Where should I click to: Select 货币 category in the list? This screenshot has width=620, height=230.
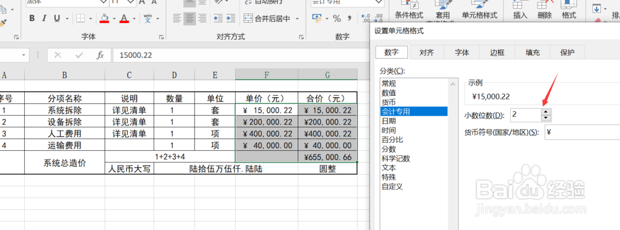pos(414,102)
